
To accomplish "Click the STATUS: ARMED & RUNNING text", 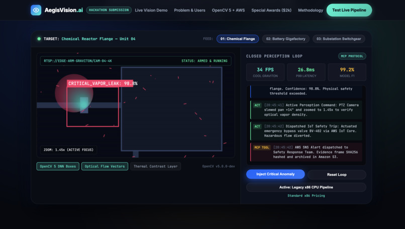I will (x=205, y=61).
